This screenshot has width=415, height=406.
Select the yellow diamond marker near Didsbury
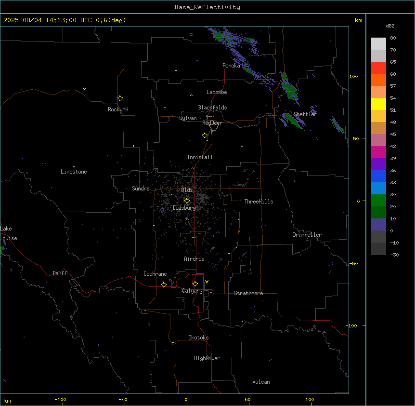pyautogui.click(x=187, y=201)
